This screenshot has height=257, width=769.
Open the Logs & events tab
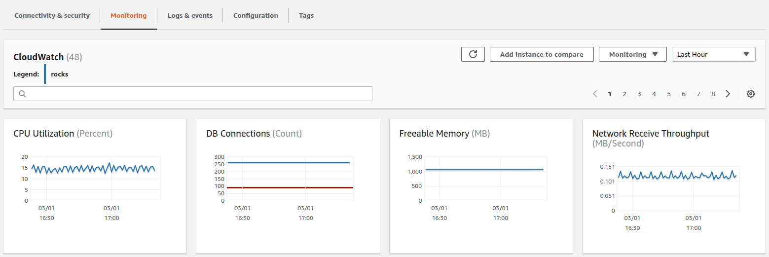point(190,15)
